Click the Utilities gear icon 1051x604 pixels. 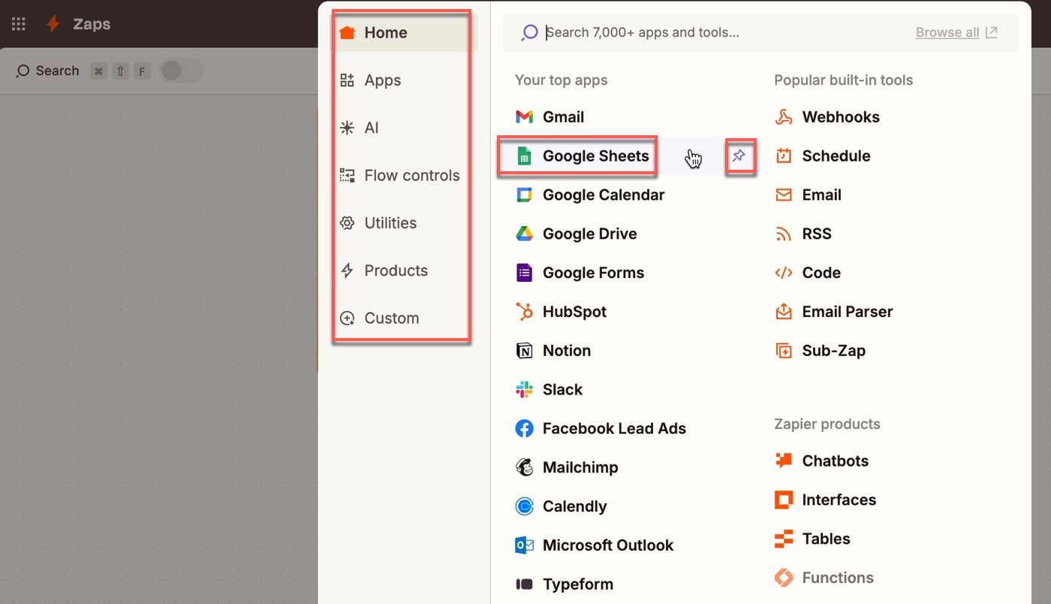347,223
